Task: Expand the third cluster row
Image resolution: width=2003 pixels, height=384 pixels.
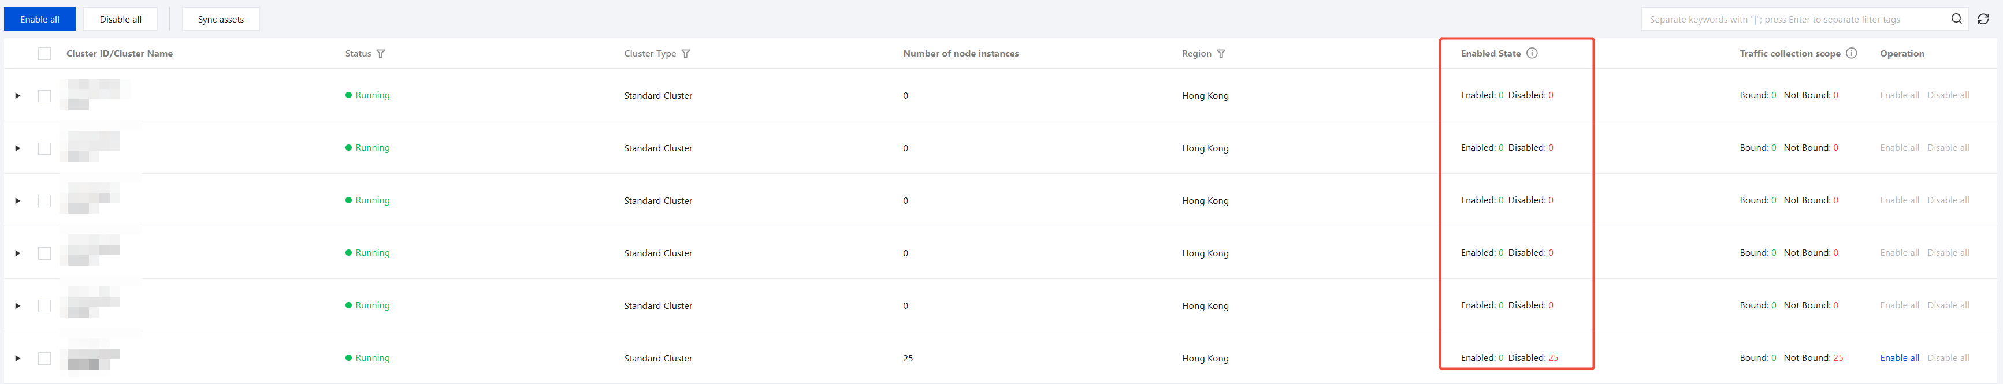Action: point(17,200)
